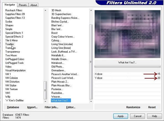Select the Navigator tab

point(10,5)
